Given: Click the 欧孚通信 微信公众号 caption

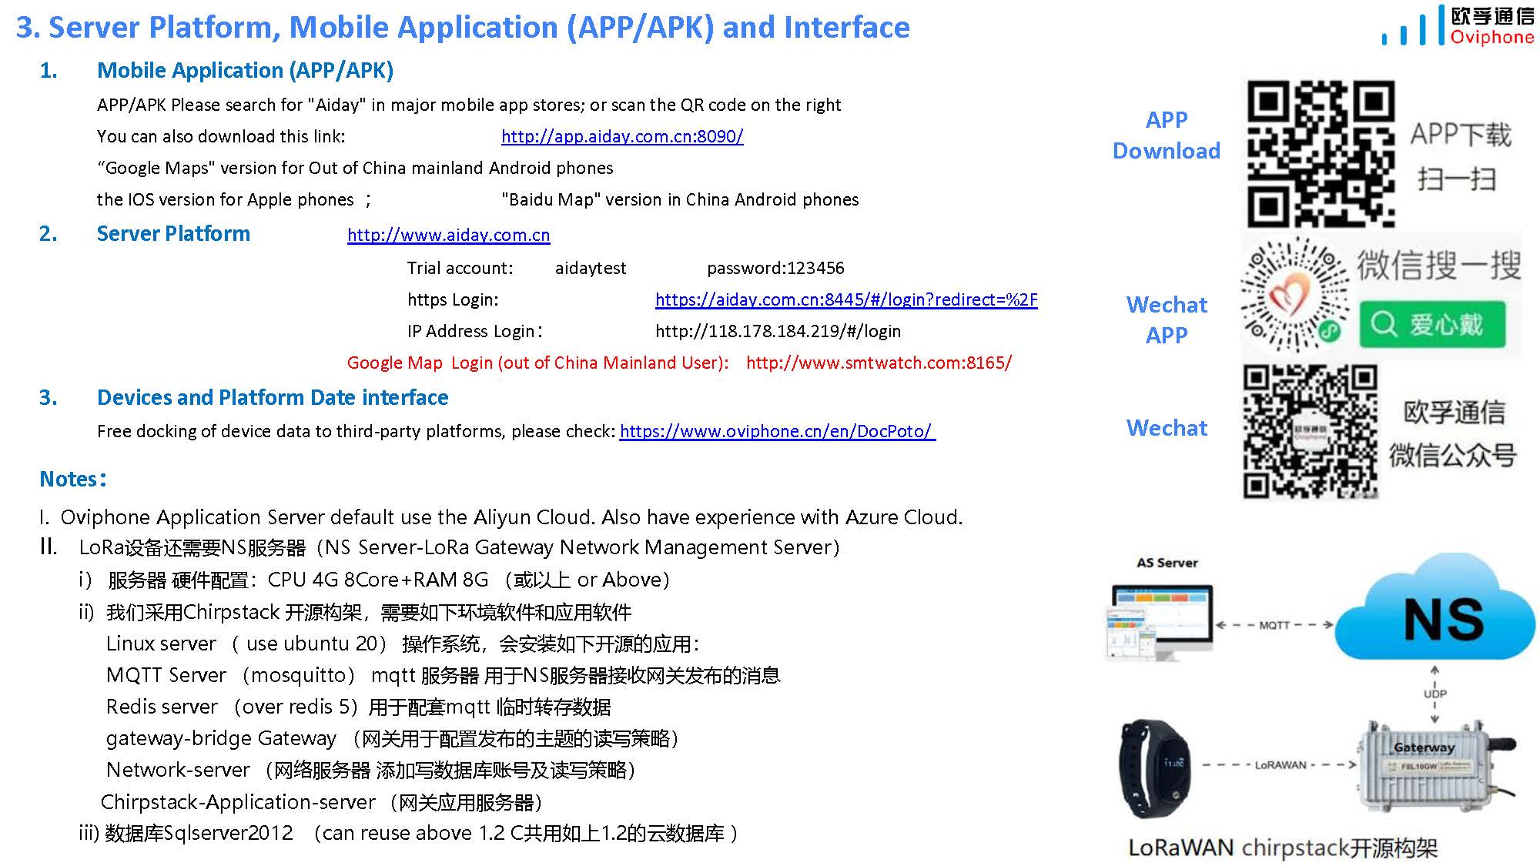Looking at the screenshot, I should 1453,433.
